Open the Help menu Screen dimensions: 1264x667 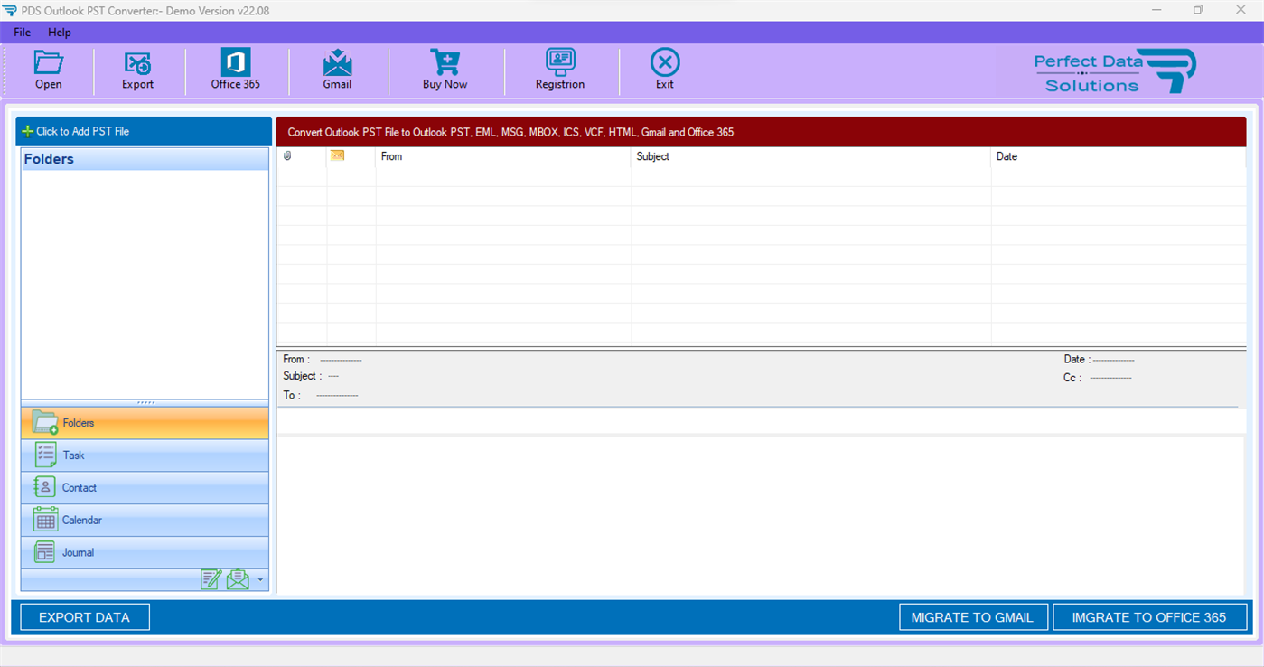pos(60,32)
